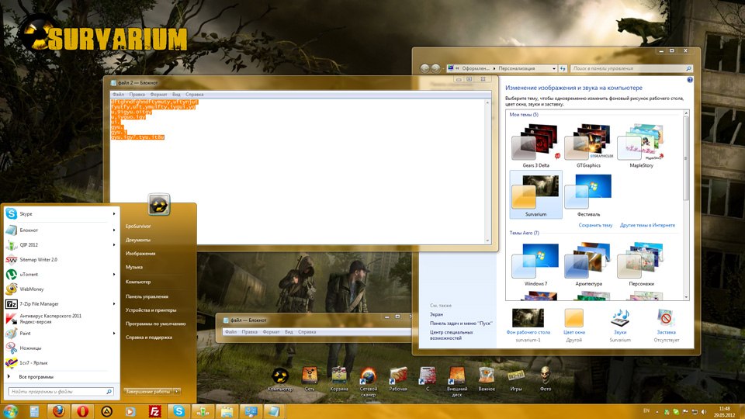Screen dimensions: 745x419
Task: Open WebMoney program entry
Action: 61,289
